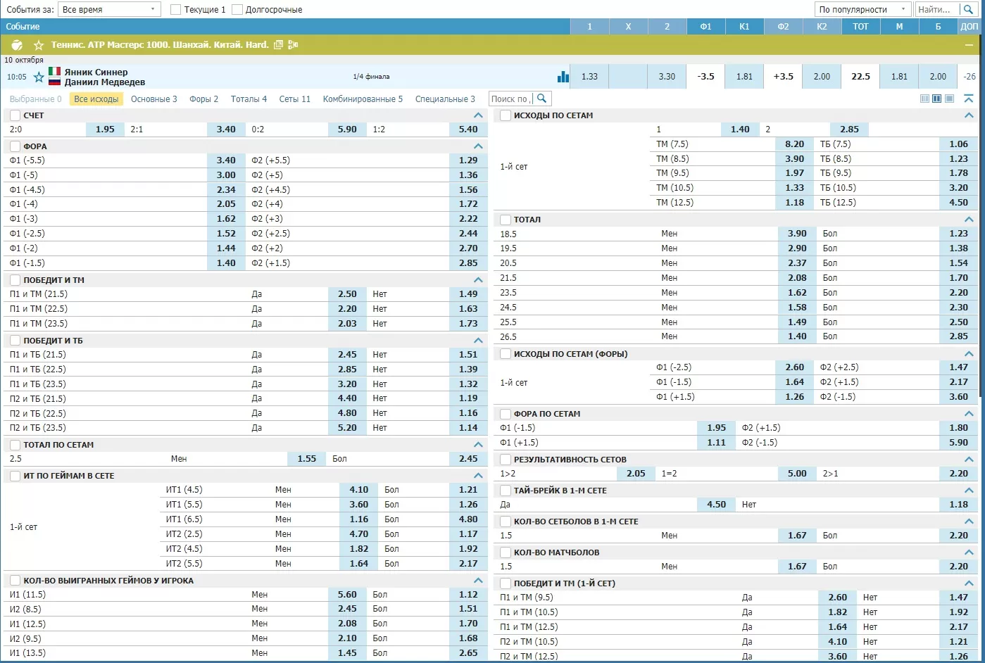985x663 pixels.
Task: Open tournament in new window icon
Action: (279, 45)
